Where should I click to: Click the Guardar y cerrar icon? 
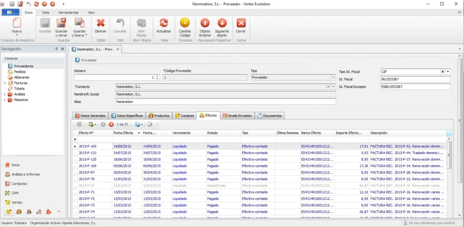[x=61, y=23]
